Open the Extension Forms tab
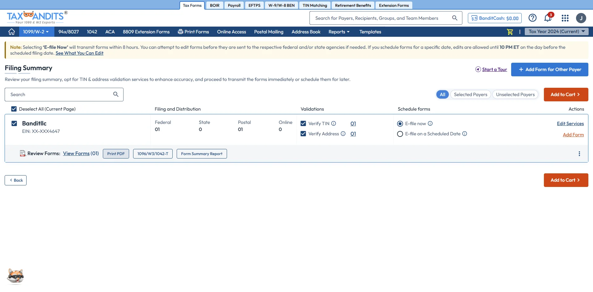593x292 pixels. point(394,6)
